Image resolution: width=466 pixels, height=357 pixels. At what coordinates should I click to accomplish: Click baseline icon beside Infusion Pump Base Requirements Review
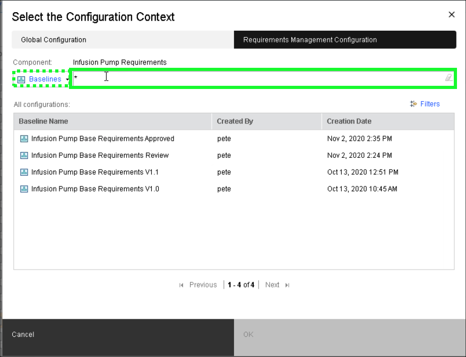point(24,156)
